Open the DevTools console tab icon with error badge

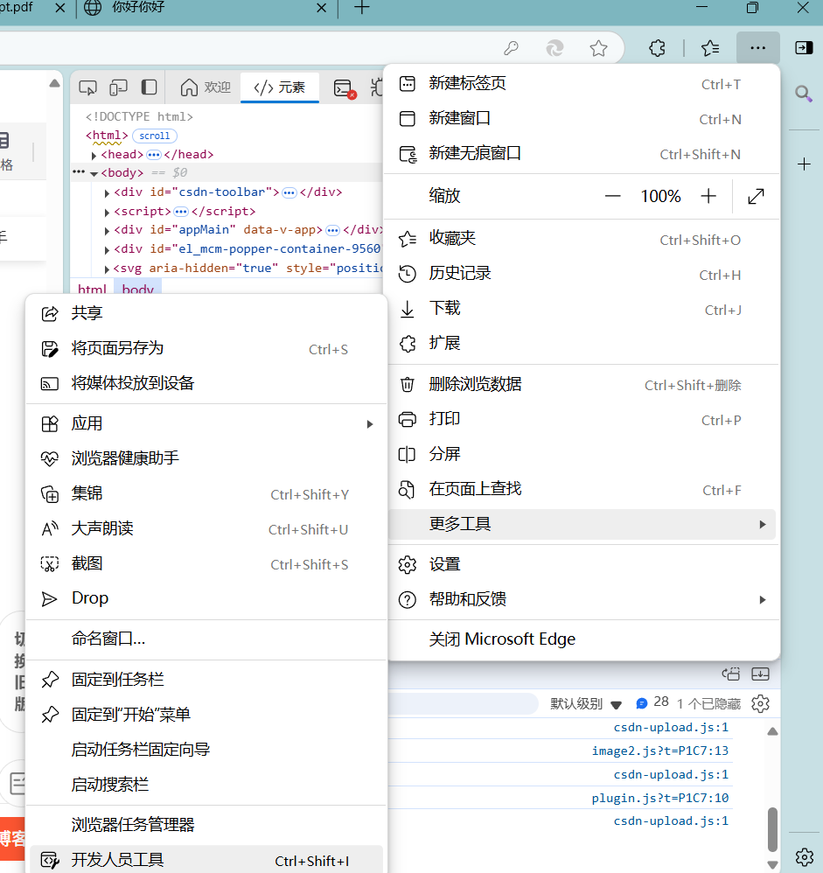click(344, 88)
